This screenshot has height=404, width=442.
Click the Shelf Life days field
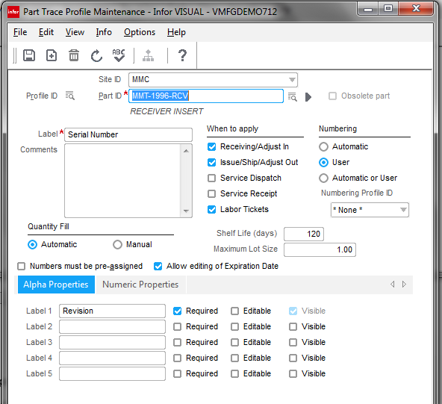[304, 234]
